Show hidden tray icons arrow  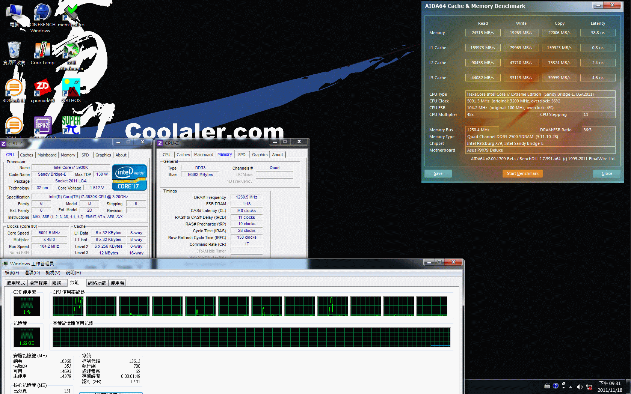571,386
